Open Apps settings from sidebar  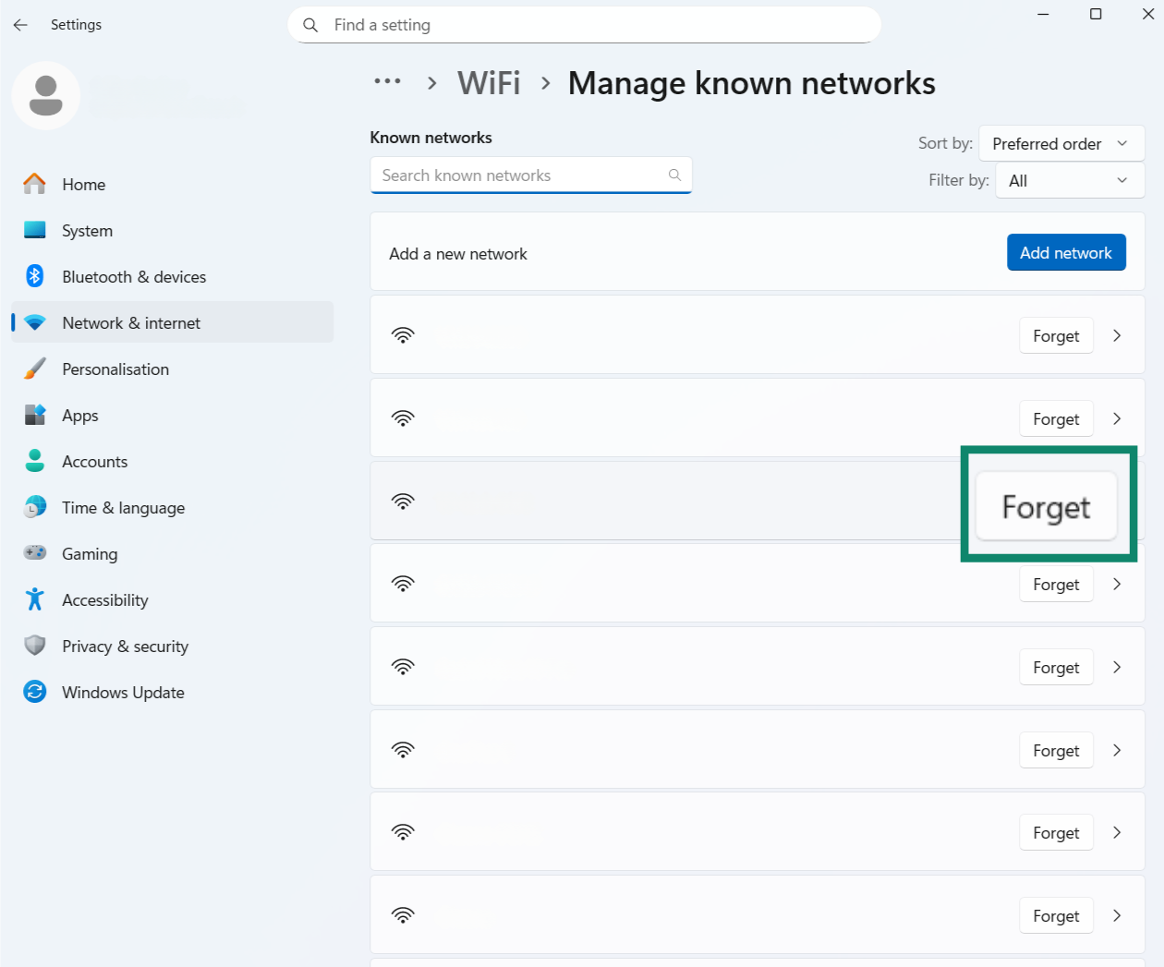pyautogui.click(x=79, y=415)
